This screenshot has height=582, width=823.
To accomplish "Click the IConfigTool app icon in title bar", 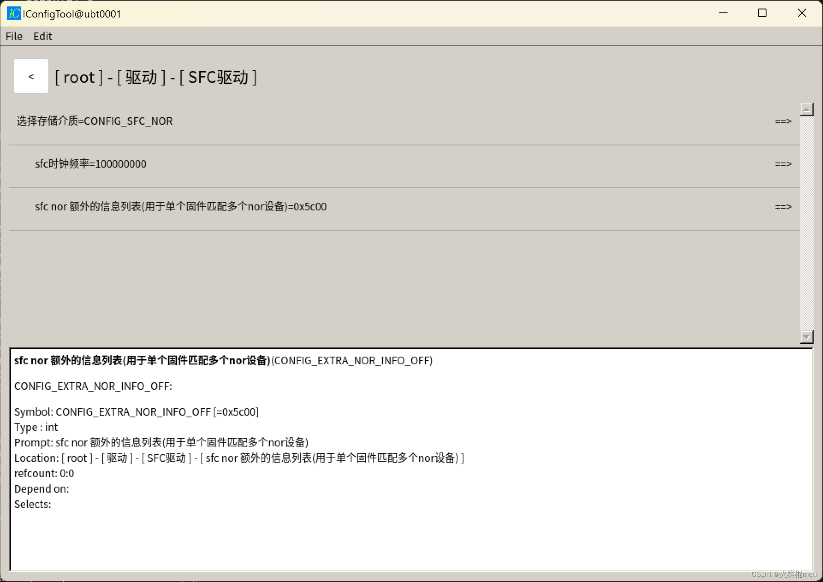I will 14,14.
